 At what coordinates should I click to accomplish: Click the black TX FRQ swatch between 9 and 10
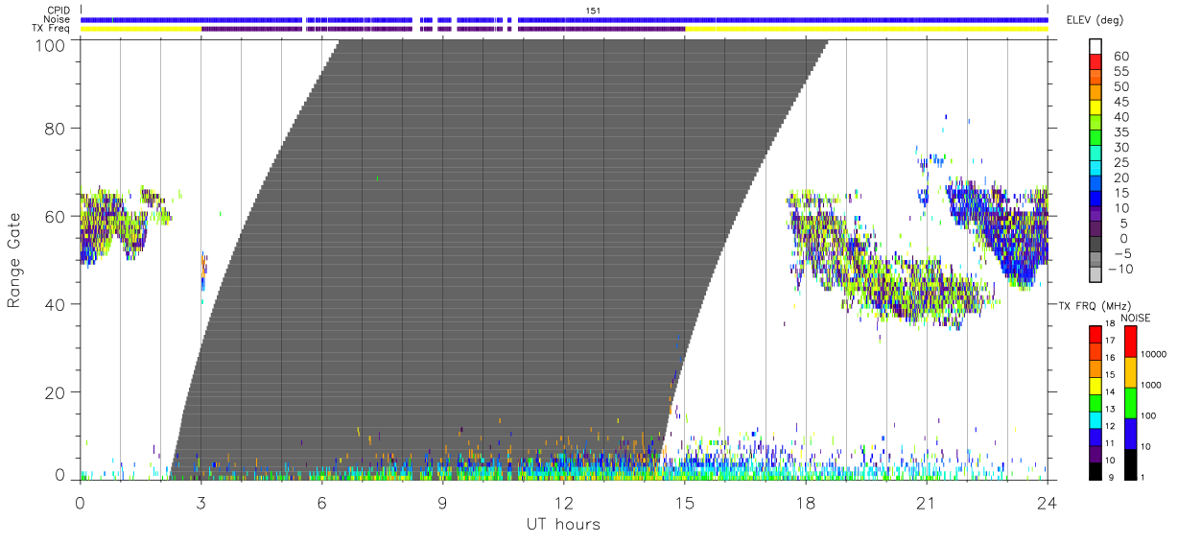(x=1096, y=470)
